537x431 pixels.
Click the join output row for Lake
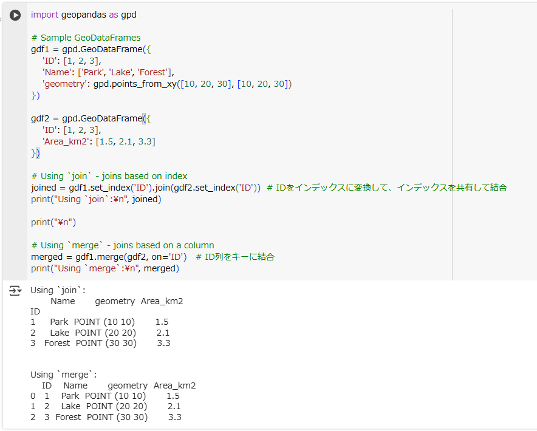pos(100,333)
